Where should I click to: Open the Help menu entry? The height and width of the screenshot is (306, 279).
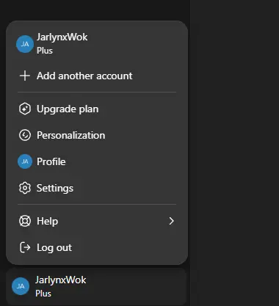(97, 221)
